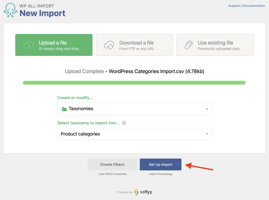
Task: Select the Upload a file option
Action: (x=54, y=45)
